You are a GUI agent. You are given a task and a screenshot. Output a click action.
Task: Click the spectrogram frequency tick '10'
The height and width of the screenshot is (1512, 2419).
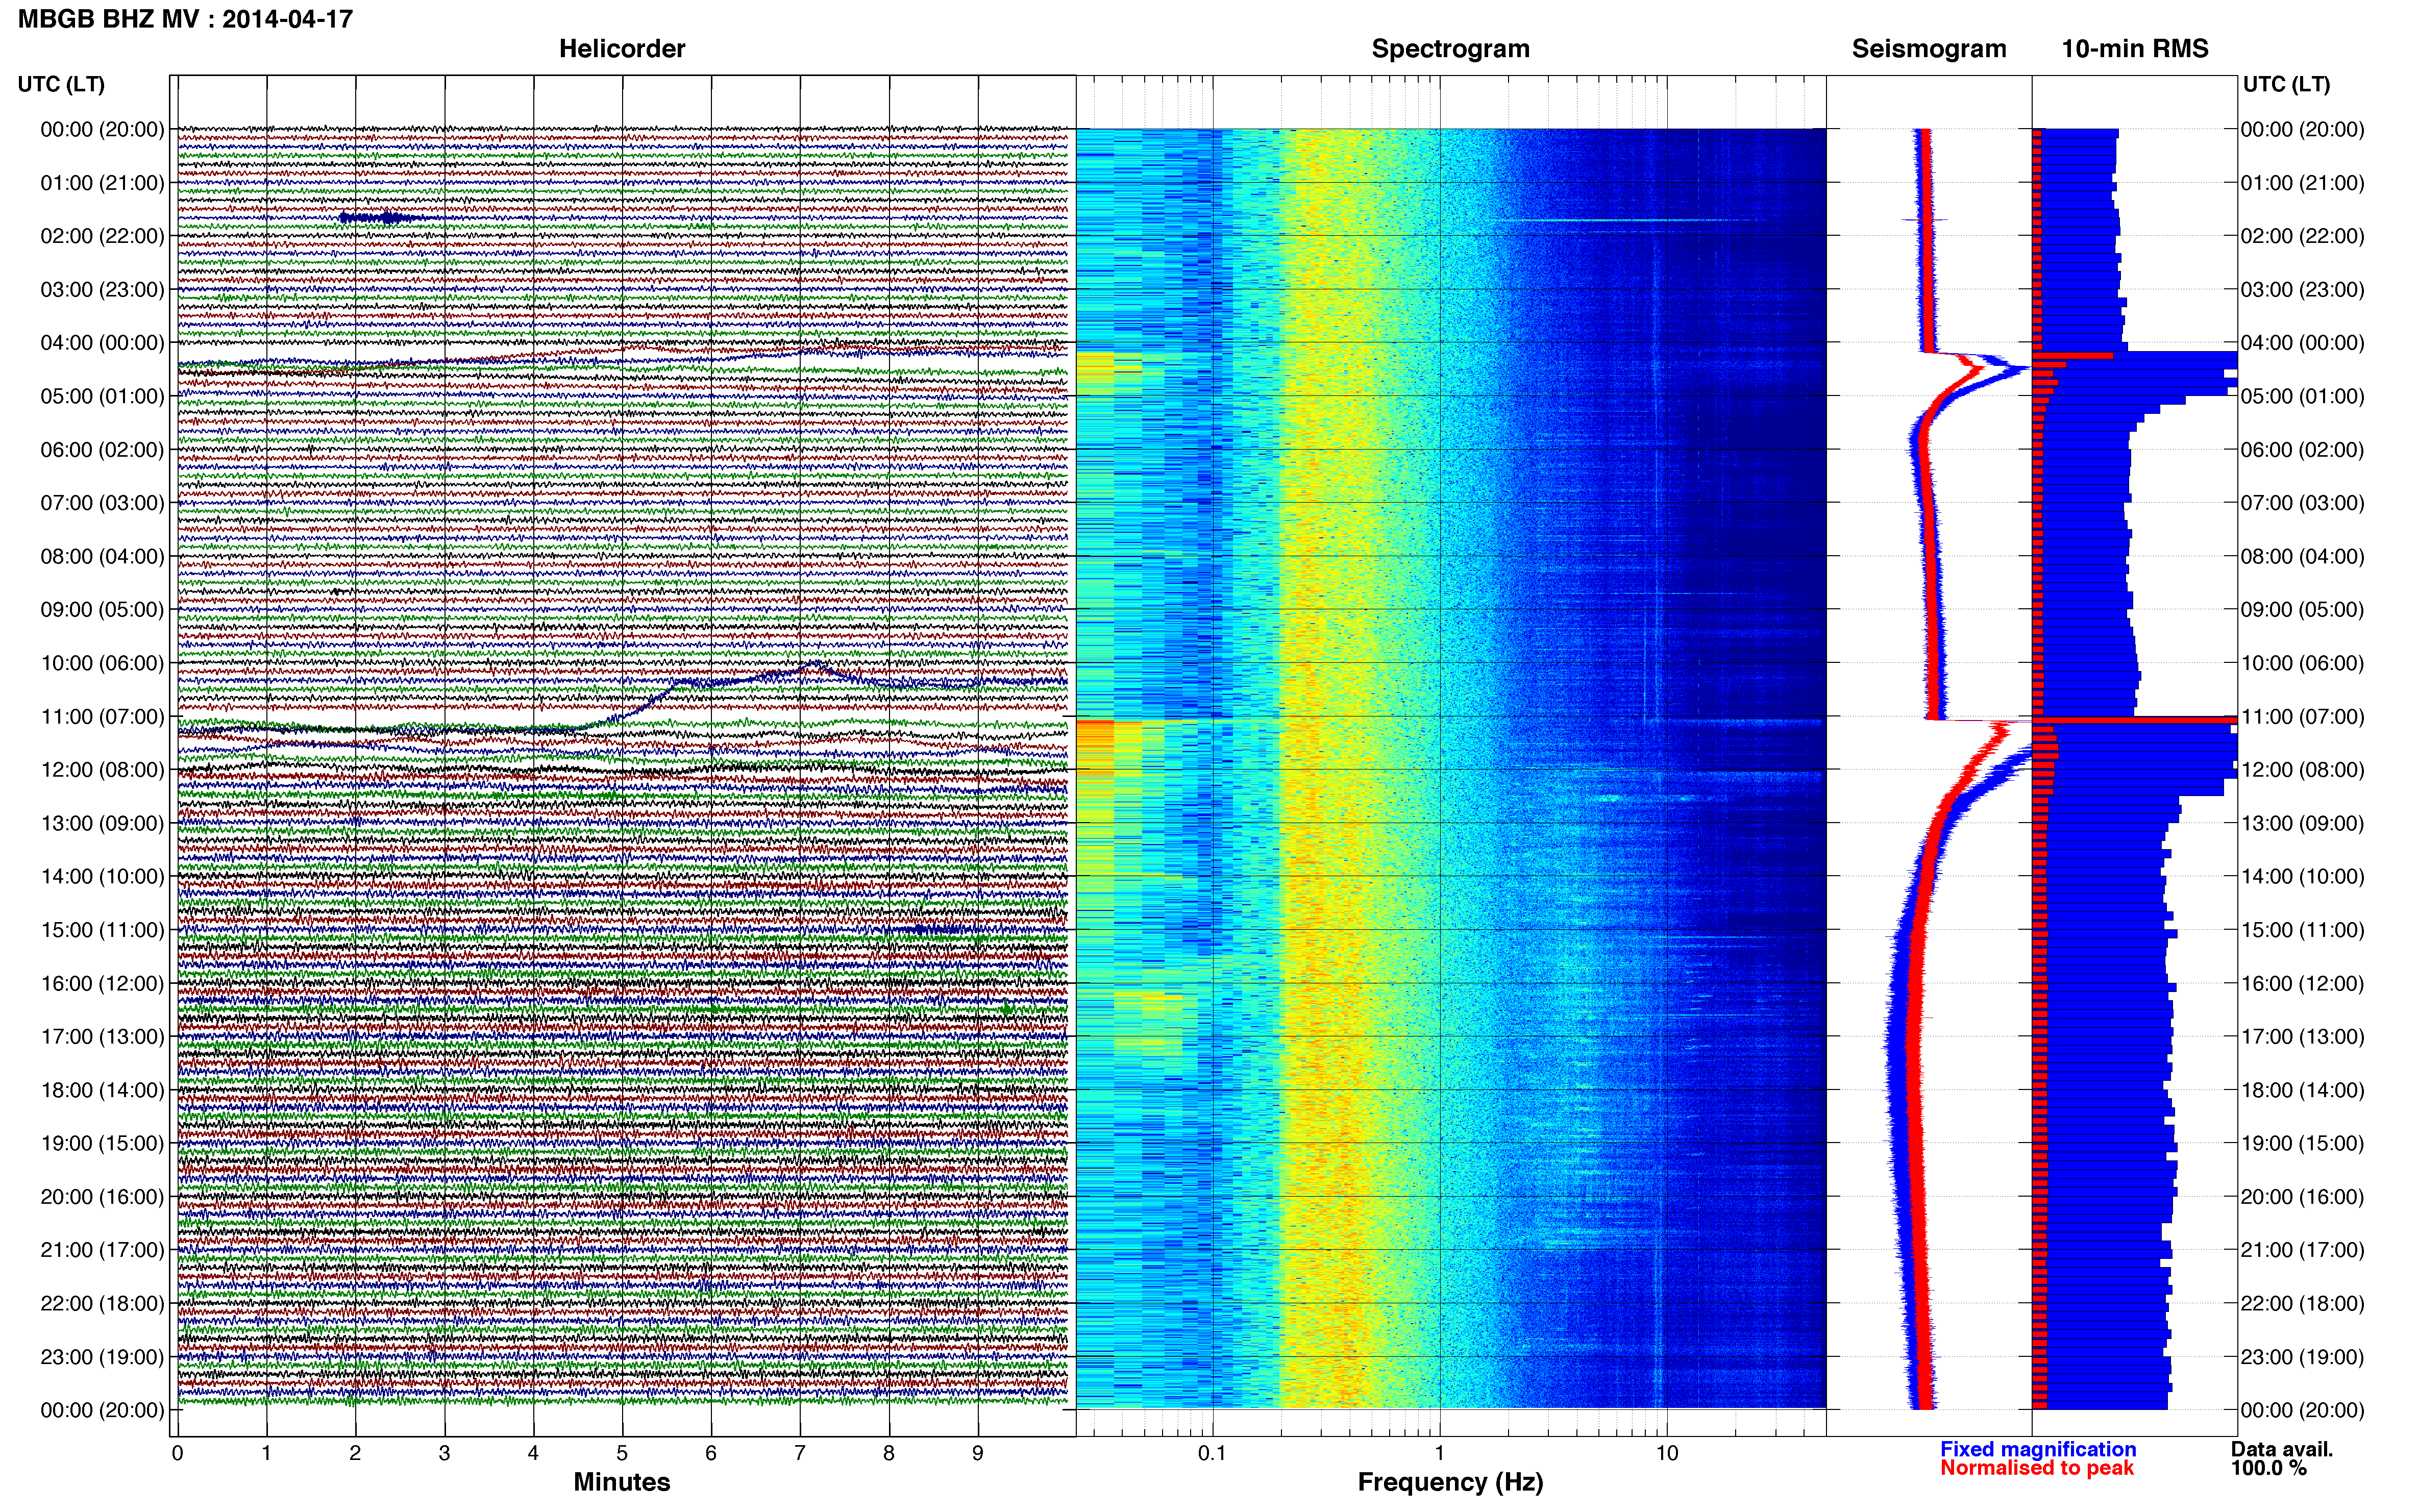click(x=1666, y=1454)
